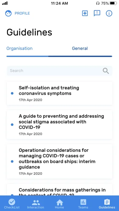Viewport: 119px width, 211px height.
Task: Open guidance on outbreaks on board ships
Action: [x=59, y=161]
